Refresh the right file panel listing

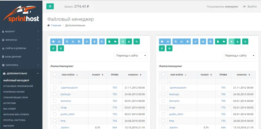(x=162, y=48)
